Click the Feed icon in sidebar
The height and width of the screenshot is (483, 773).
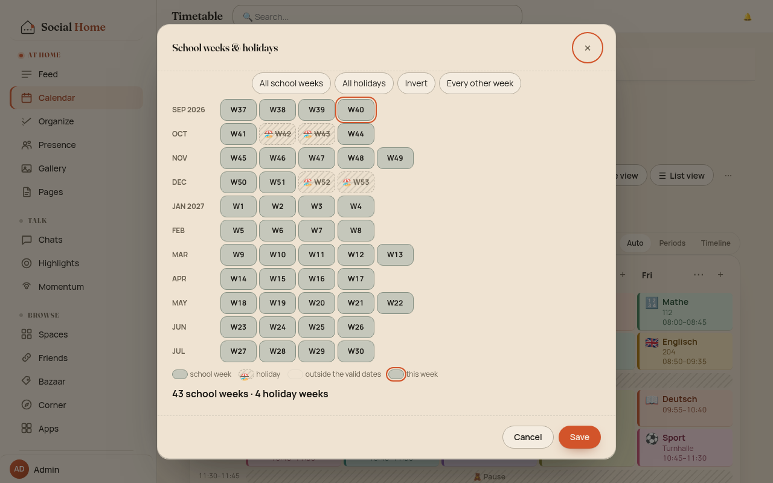click(x=27, y=74)
